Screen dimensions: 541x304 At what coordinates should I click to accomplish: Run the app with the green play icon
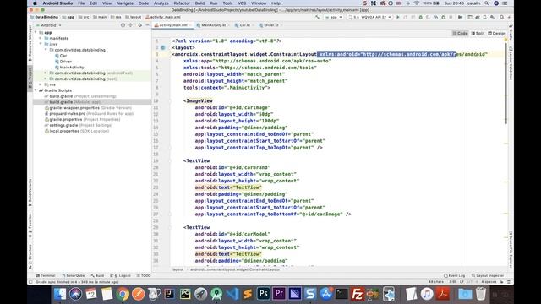click(x=398, y=17)
